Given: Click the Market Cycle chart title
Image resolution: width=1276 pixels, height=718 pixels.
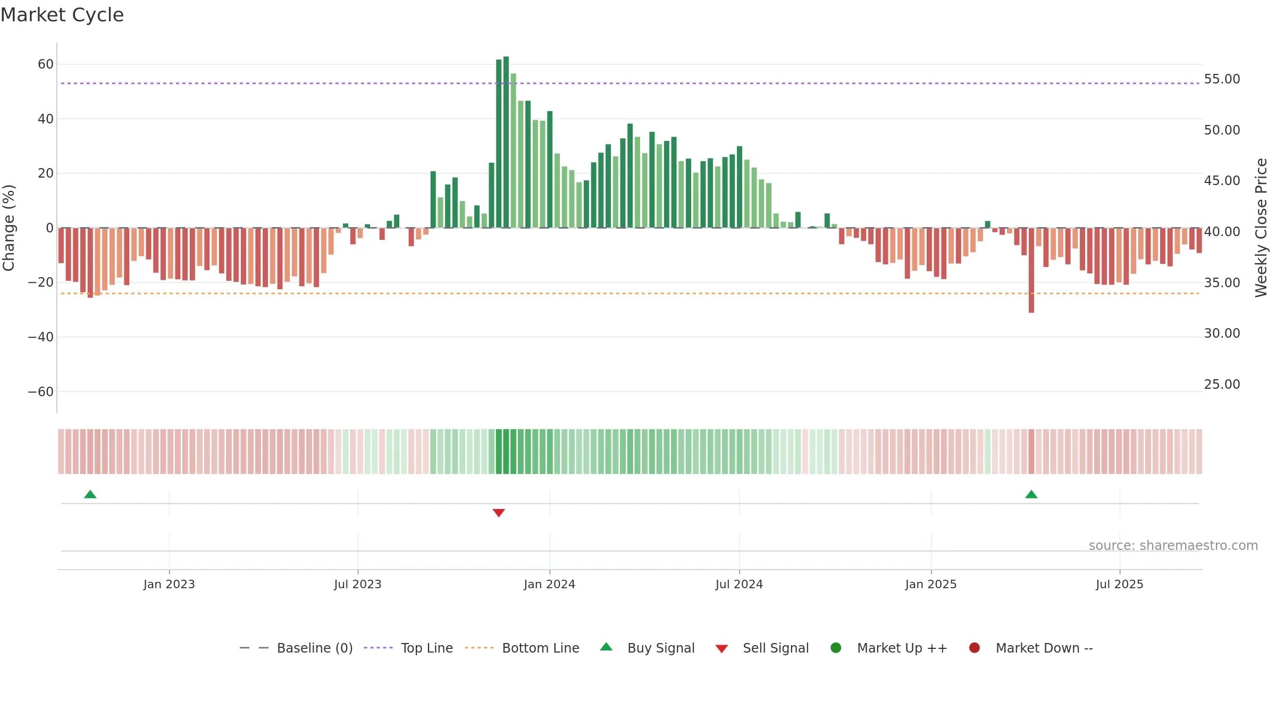Looking at the screenshot, I should [62, 15].
